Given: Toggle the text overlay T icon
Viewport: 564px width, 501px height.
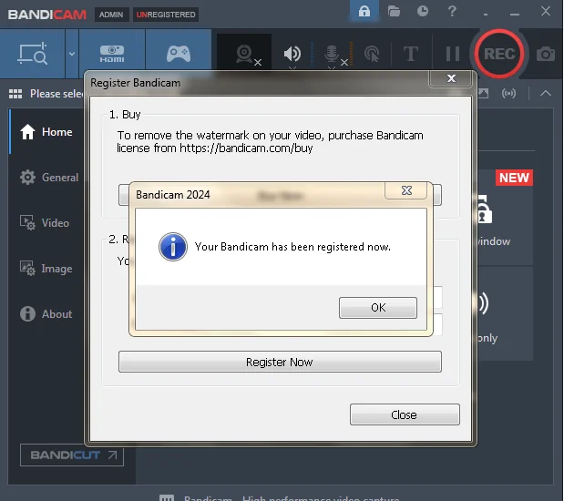Looking at the screenshot, I should point(410,54).
